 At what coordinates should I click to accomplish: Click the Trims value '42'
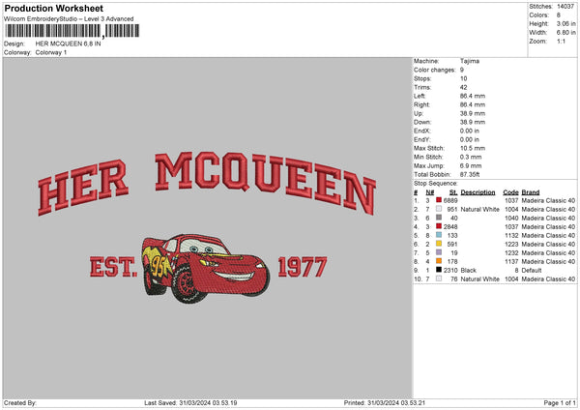463,87
